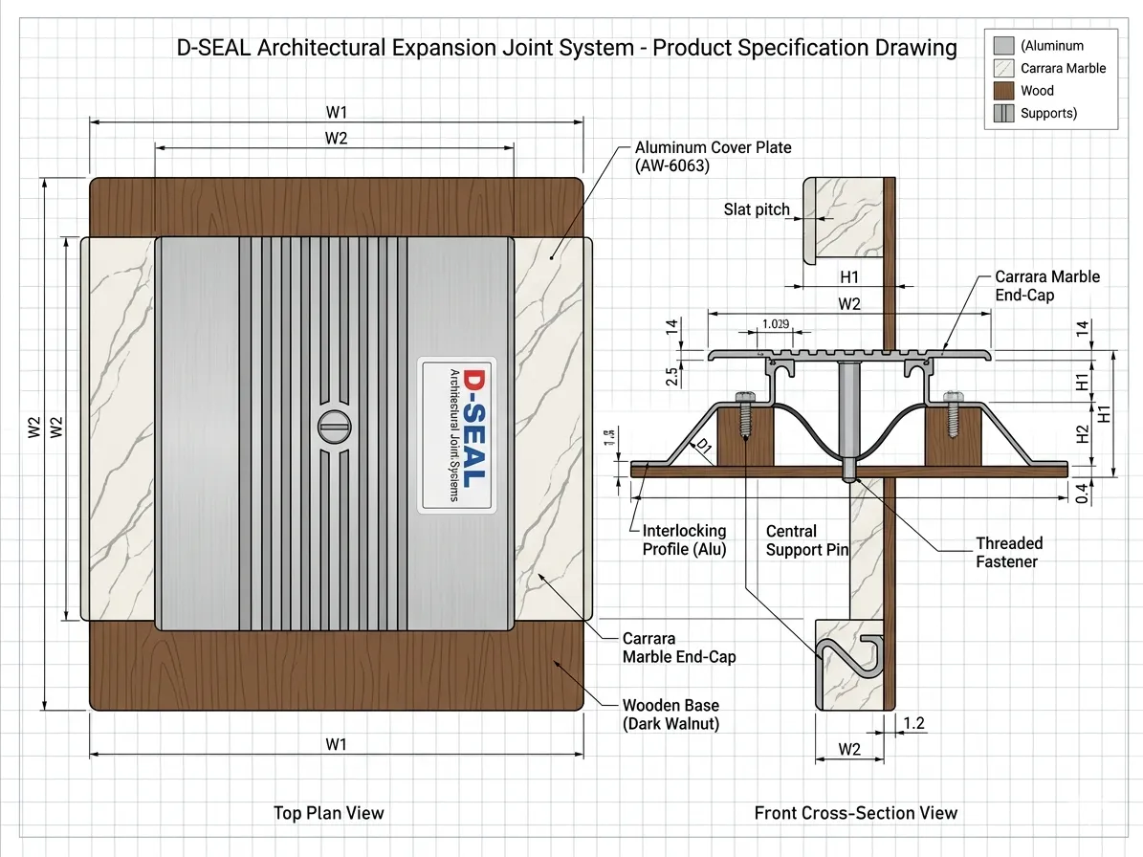Select the drawing title text
This screenshot has height=857, width=1143.
(566, 48)
